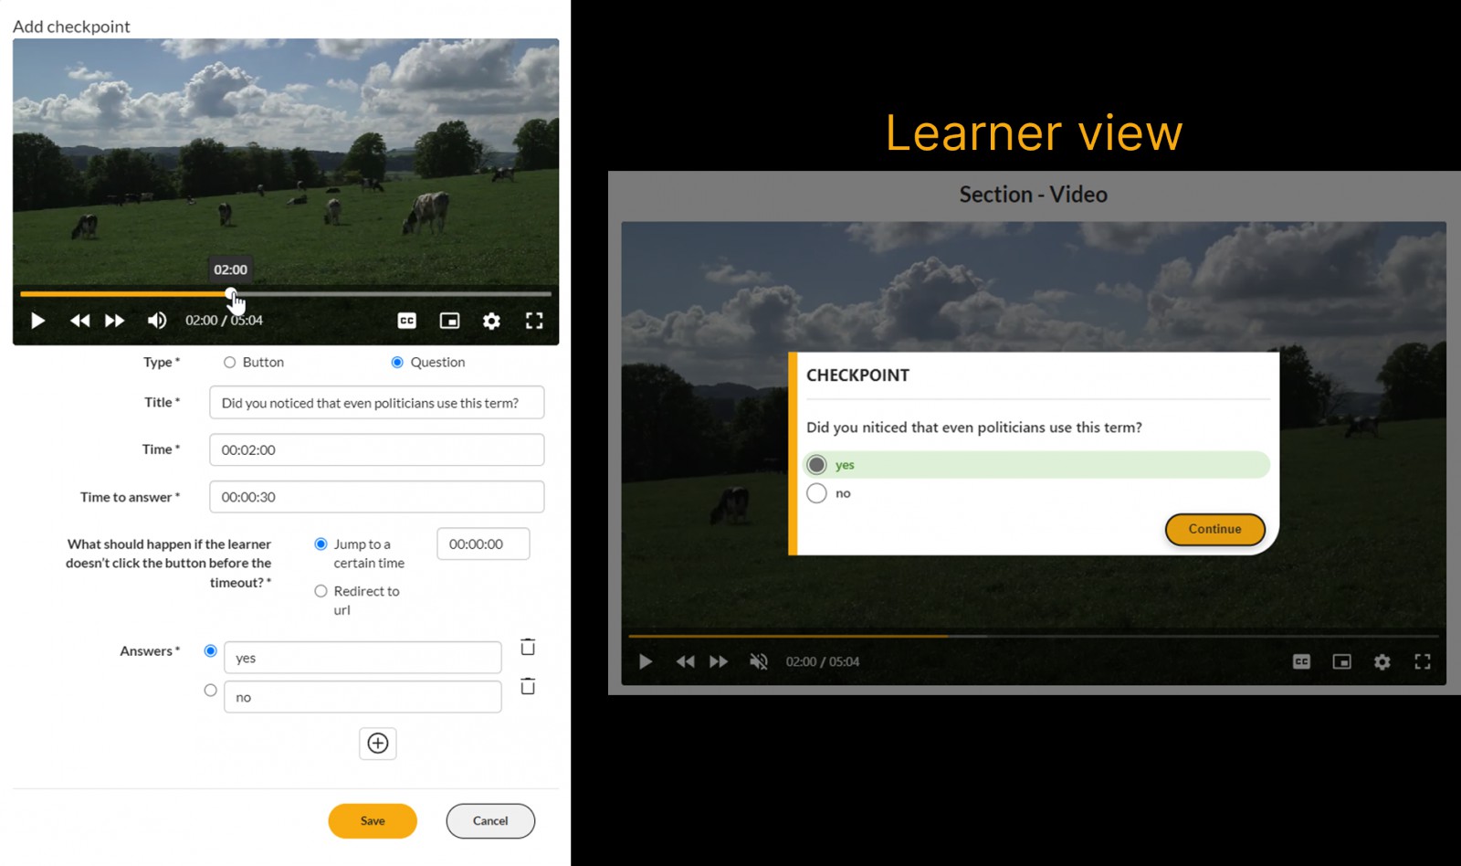Click the Section - Video heading
1461x866 pixels.
(1033, 195)
